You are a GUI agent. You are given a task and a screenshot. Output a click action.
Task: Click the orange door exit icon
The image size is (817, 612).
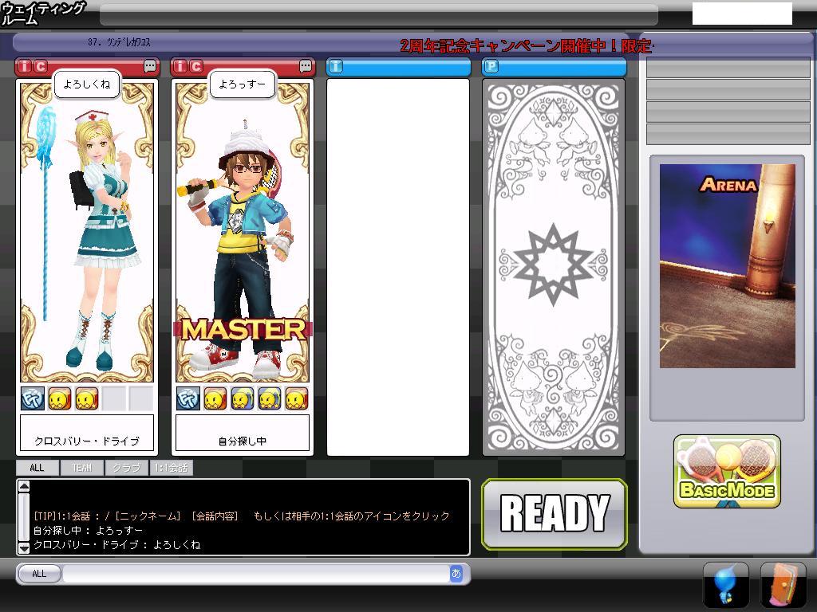coord(783,585)
